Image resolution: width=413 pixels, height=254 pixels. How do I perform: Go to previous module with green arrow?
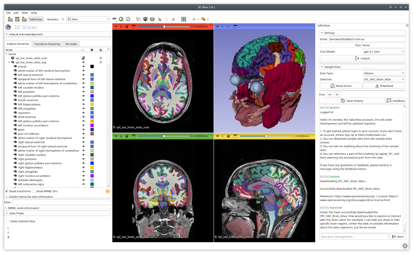click(121, 19)
